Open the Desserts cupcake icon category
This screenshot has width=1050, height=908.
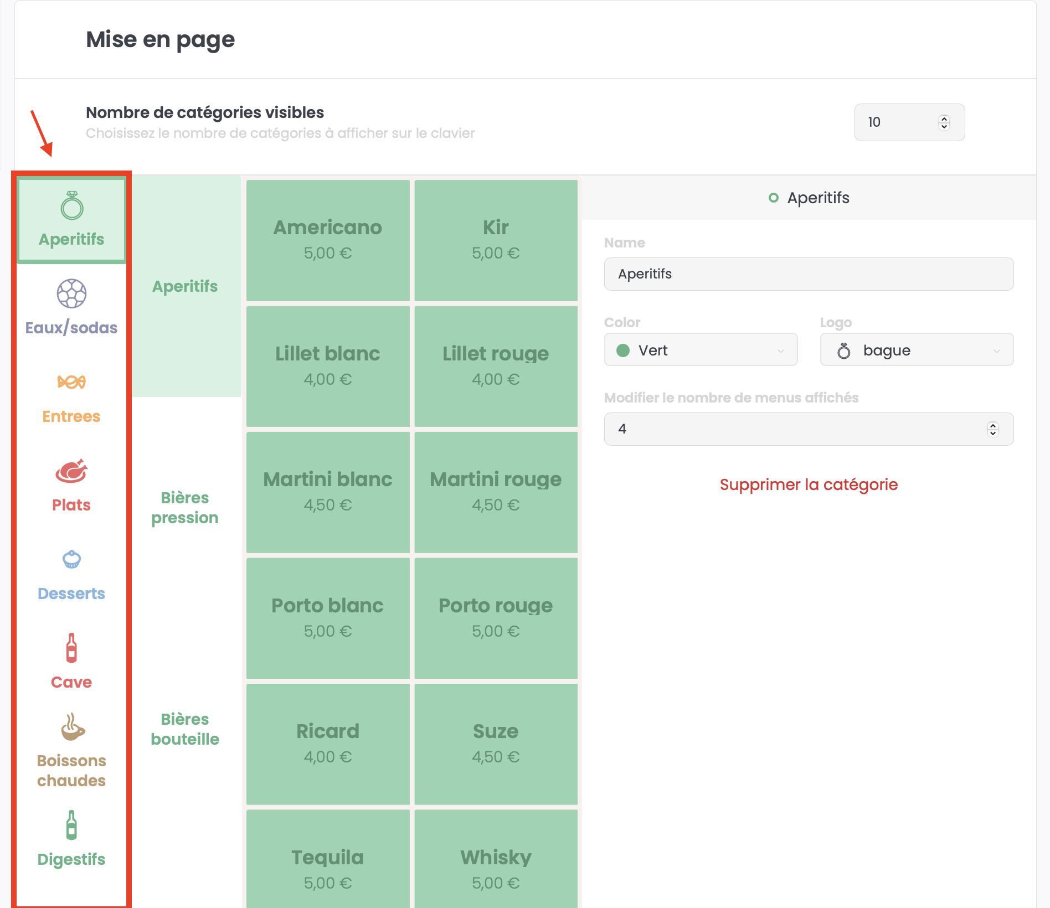(71, 560)
